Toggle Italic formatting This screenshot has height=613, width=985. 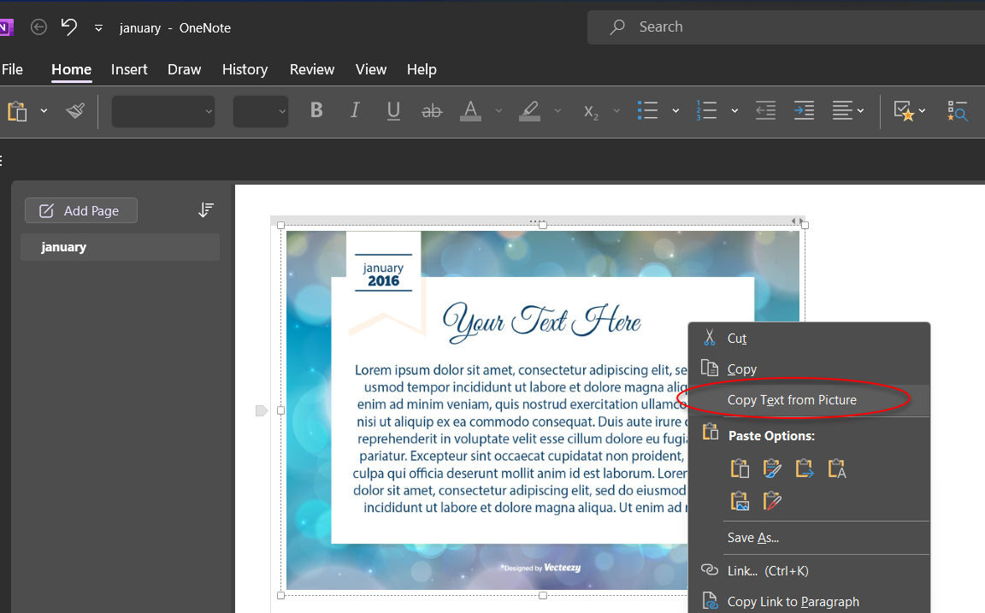pyautogui.click(x=355, y=111)
